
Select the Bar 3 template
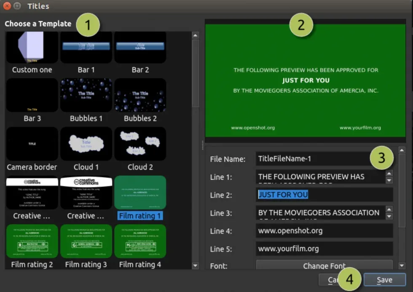[32, 95]
